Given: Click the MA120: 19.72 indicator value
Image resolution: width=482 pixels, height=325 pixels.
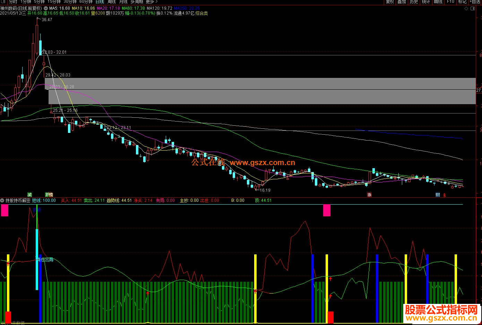Looking at the screenshot, I should [160, 8].
